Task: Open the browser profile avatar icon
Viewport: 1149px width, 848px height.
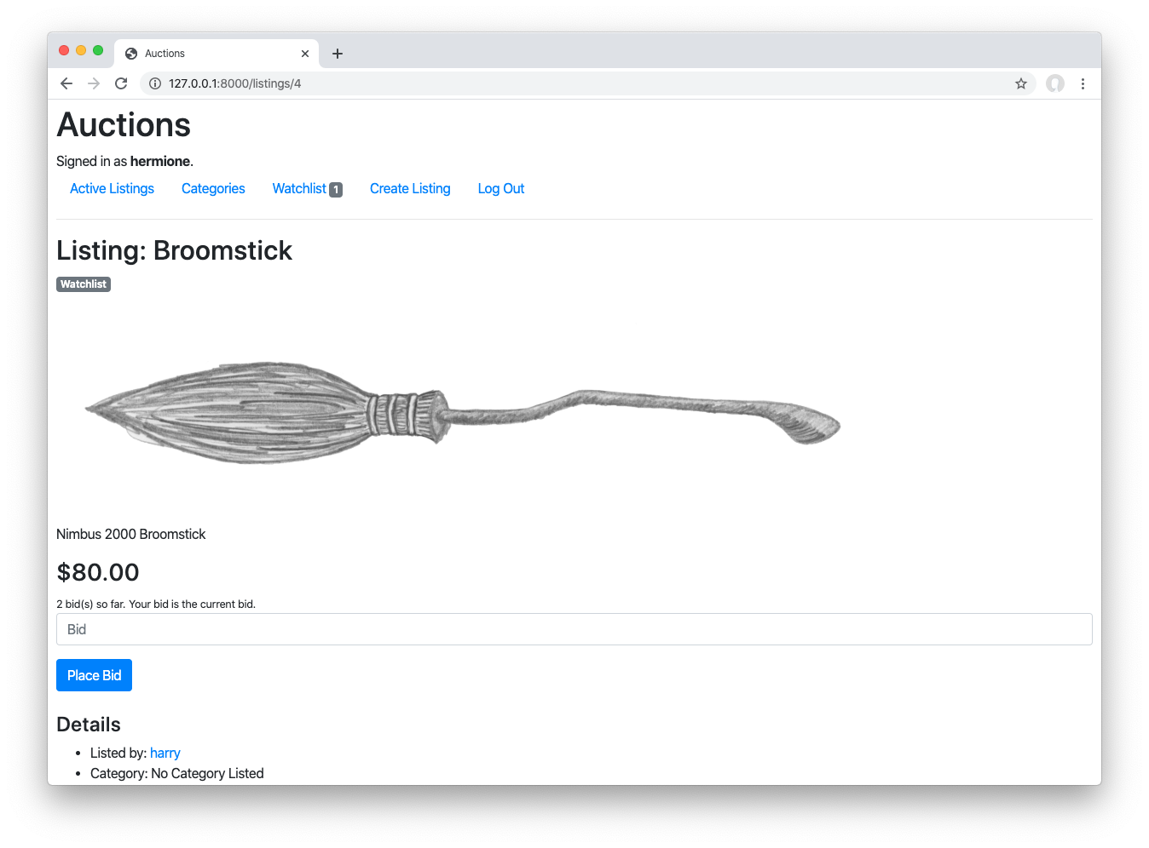Action: pos(1054,83)
